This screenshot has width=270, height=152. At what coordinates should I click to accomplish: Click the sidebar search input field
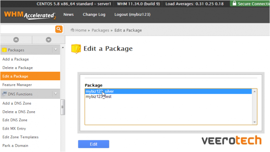click(x=28, y=29)
